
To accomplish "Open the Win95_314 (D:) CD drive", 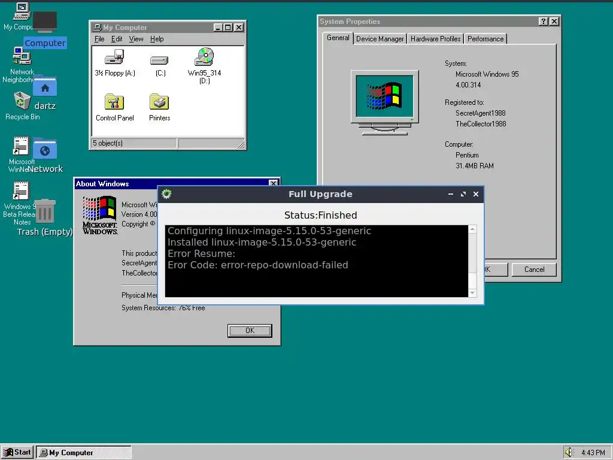I will tap(205, 57).
